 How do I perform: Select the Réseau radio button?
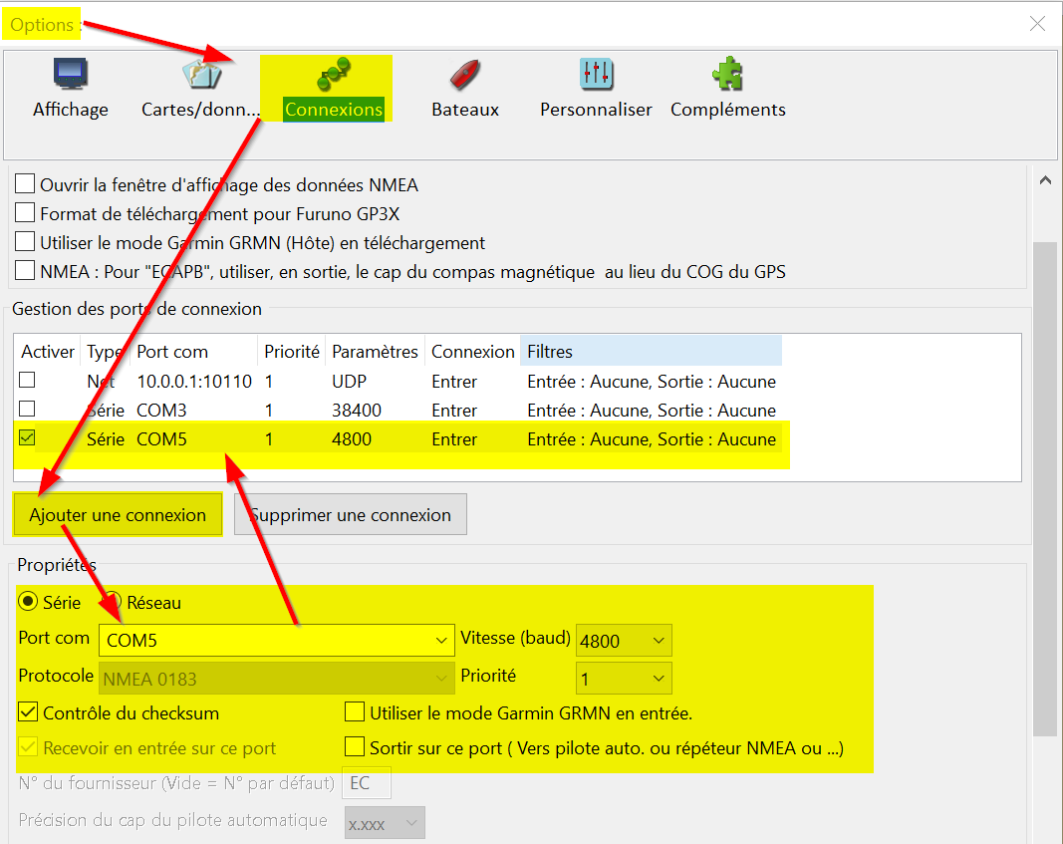(113, 601)
